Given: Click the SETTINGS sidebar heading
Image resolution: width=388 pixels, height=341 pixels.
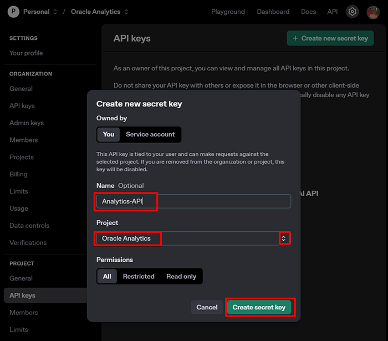Looking at the screenshot, I should coord(23,38).
